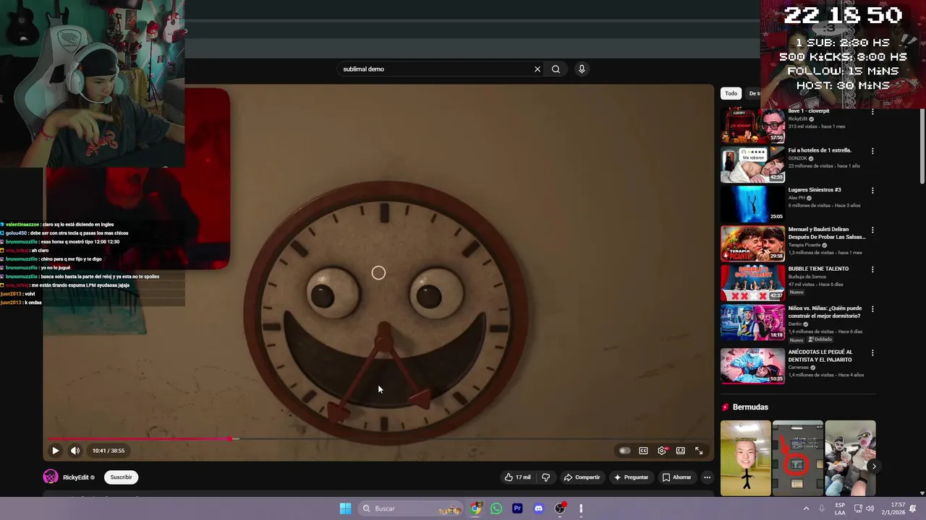Screen dimensions: 926x520
Task: Open the RickyEdit channel avatar
Action: [x=51, y=477]
